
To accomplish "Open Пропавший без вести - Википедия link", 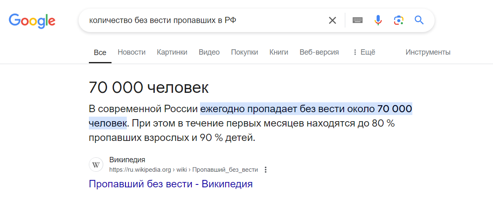I will (171, 184).
